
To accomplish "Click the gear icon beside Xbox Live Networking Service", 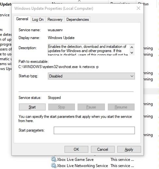I will (x=53, y=165).
